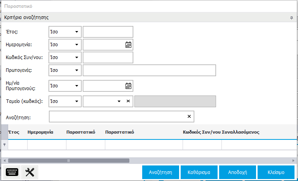
Task: Click into the Έτος value input field
Action: (x=108, y=32)
